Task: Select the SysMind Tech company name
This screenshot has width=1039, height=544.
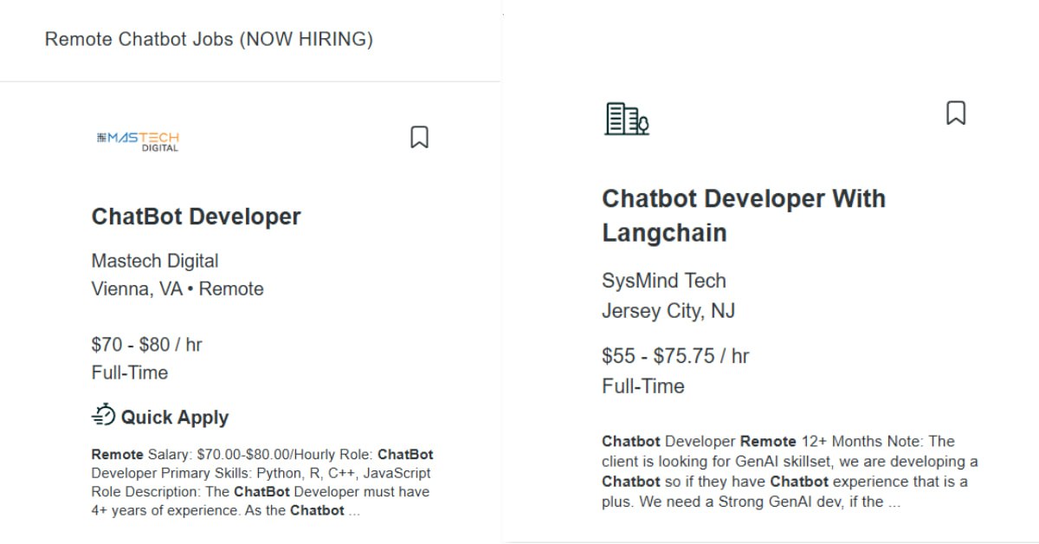Action: 664,281
